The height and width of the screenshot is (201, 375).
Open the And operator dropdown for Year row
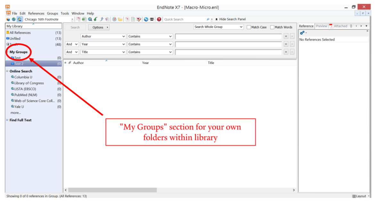coord(72,44)
